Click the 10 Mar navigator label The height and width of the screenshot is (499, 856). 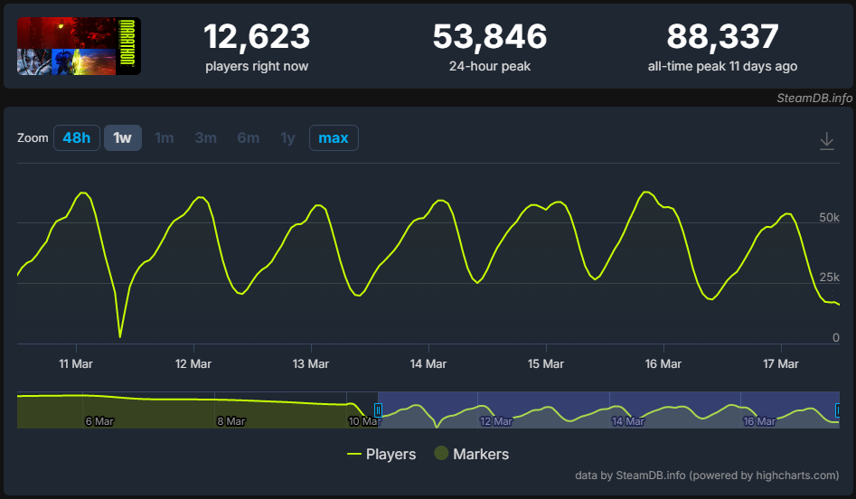point(364,421)
